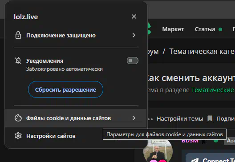
Task: Open the 'Подключение защищено' connection details
Action: pyautogui.click(x=76, y=35)
